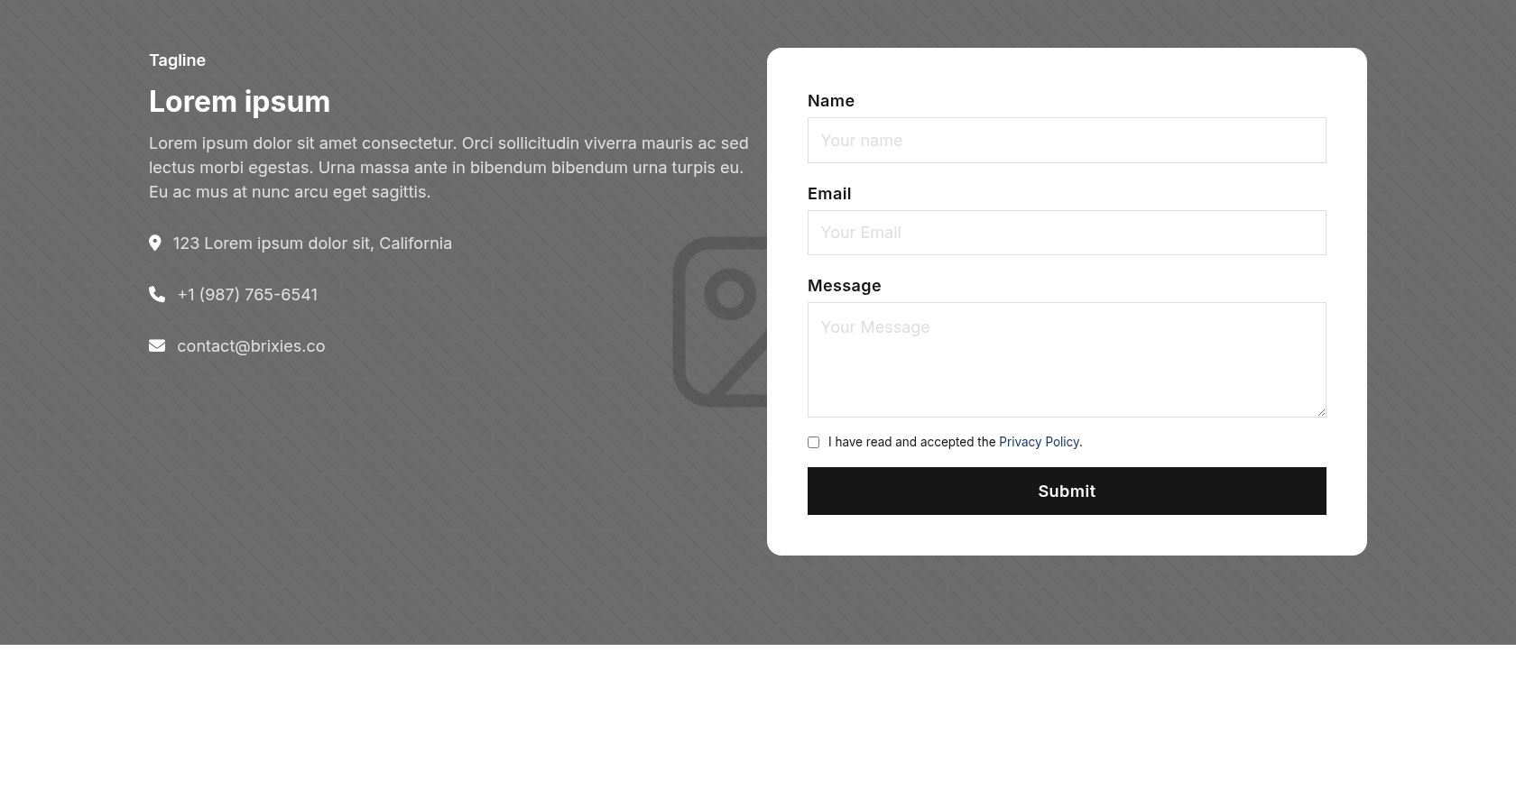
Task: Focus the Your name input field
Action: tap(1067, 141)
